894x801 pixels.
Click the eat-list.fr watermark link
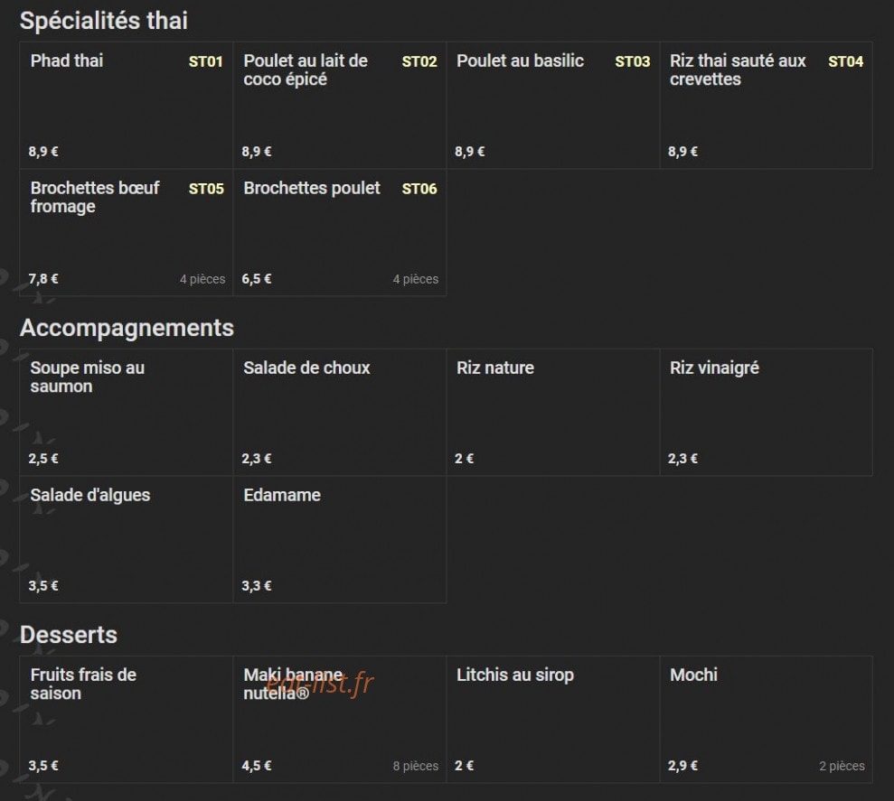point(320,683)
